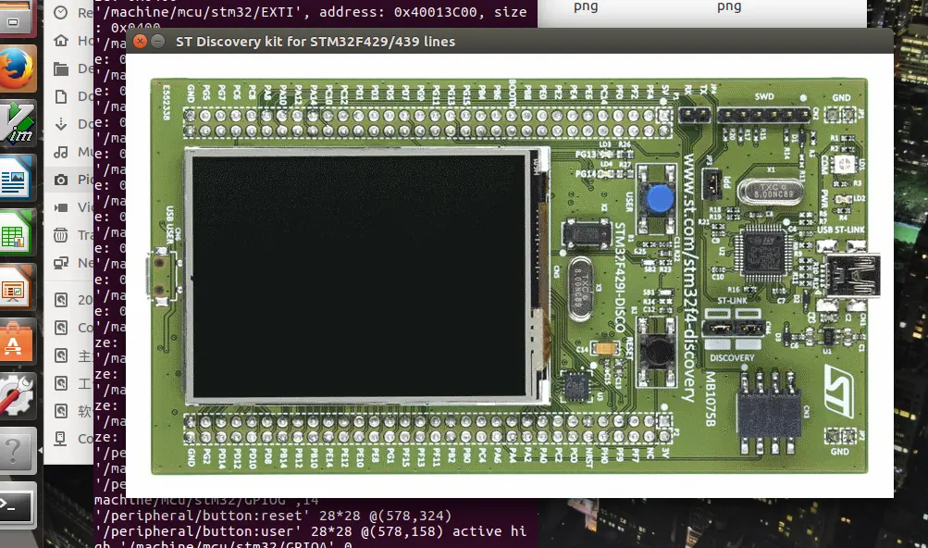Image resolution: width=928 pixels, height=548 pixels.
Task: Open the Help icon in the dock
Action: (16, 451)
